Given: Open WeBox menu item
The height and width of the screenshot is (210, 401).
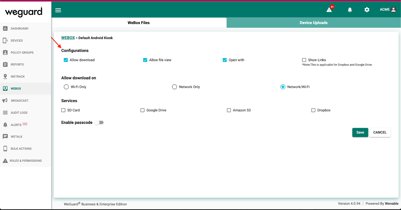Looking at the screenshot, I should coord(26,89).
